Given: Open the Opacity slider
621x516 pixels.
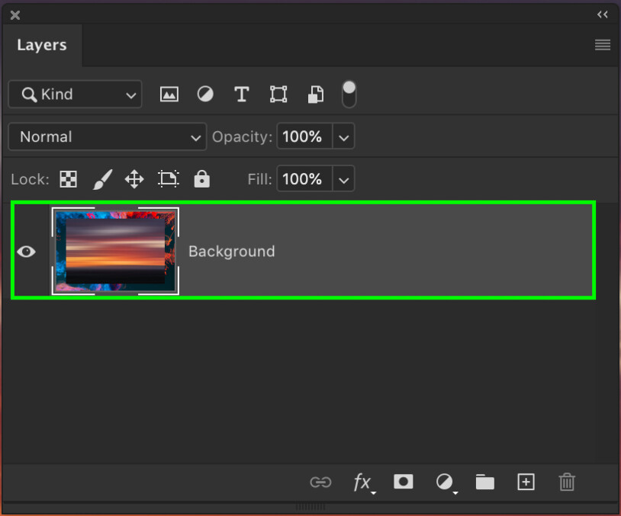Looking at the screenshot, I should [343, 137].
